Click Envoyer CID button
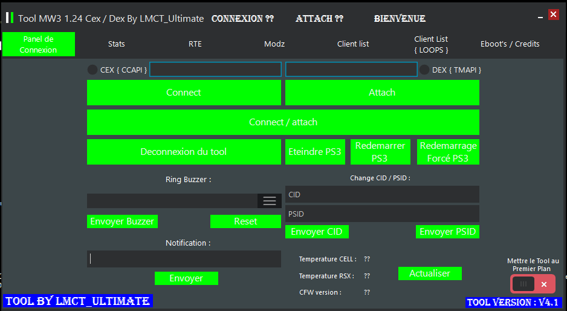The width and height of the screenshot is (567, 311). pos(317,232)
